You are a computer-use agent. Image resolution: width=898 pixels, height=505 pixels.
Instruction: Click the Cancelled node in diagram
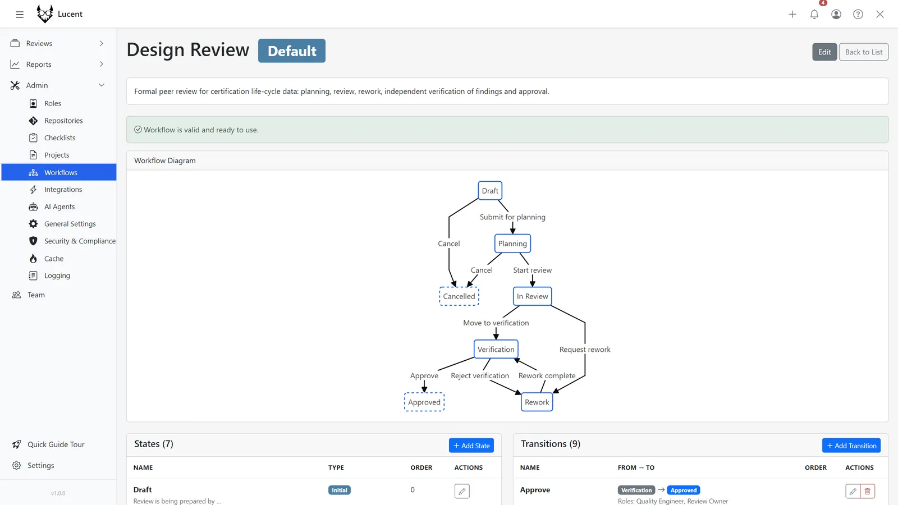459,296
